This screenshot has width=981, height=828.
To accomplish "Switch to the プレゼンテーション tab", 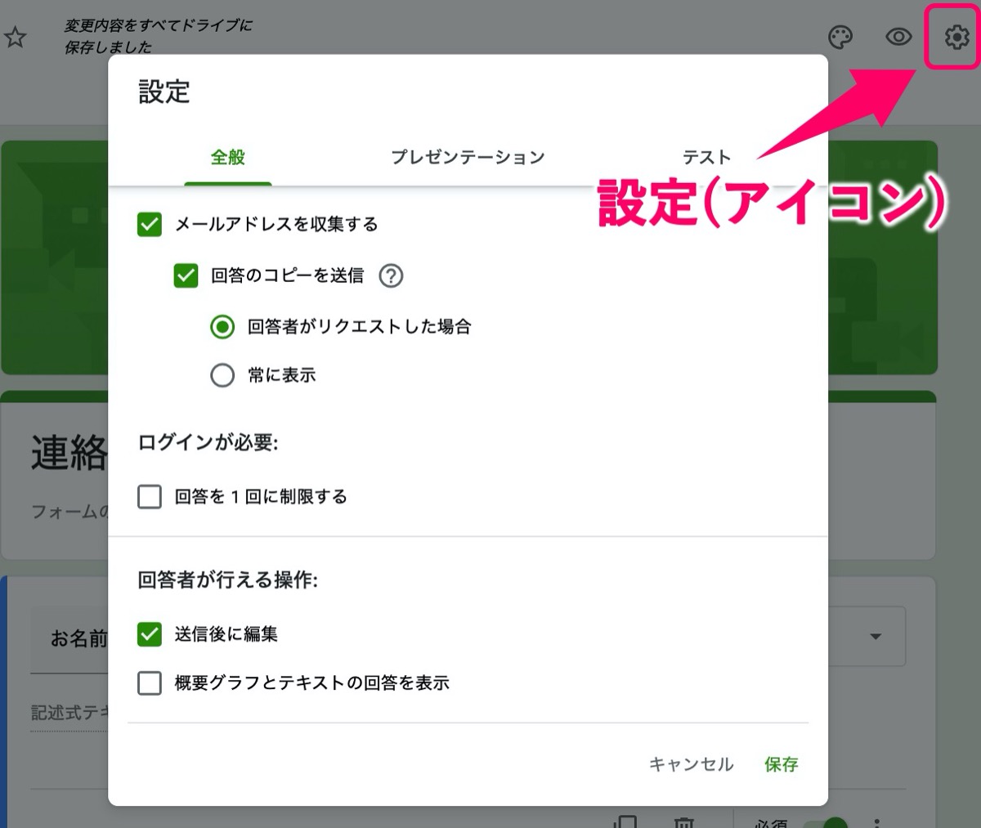I will coord(468,157).
